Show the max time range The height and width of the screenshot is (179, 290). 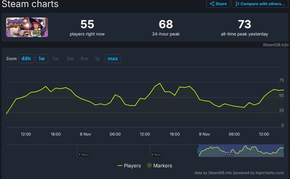pyautogui.click(x=113, y=58)
